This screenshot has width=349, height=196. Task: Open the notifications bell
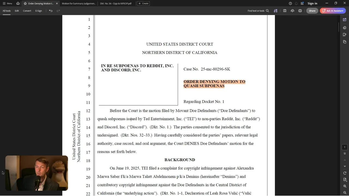(x=296, y=4)
